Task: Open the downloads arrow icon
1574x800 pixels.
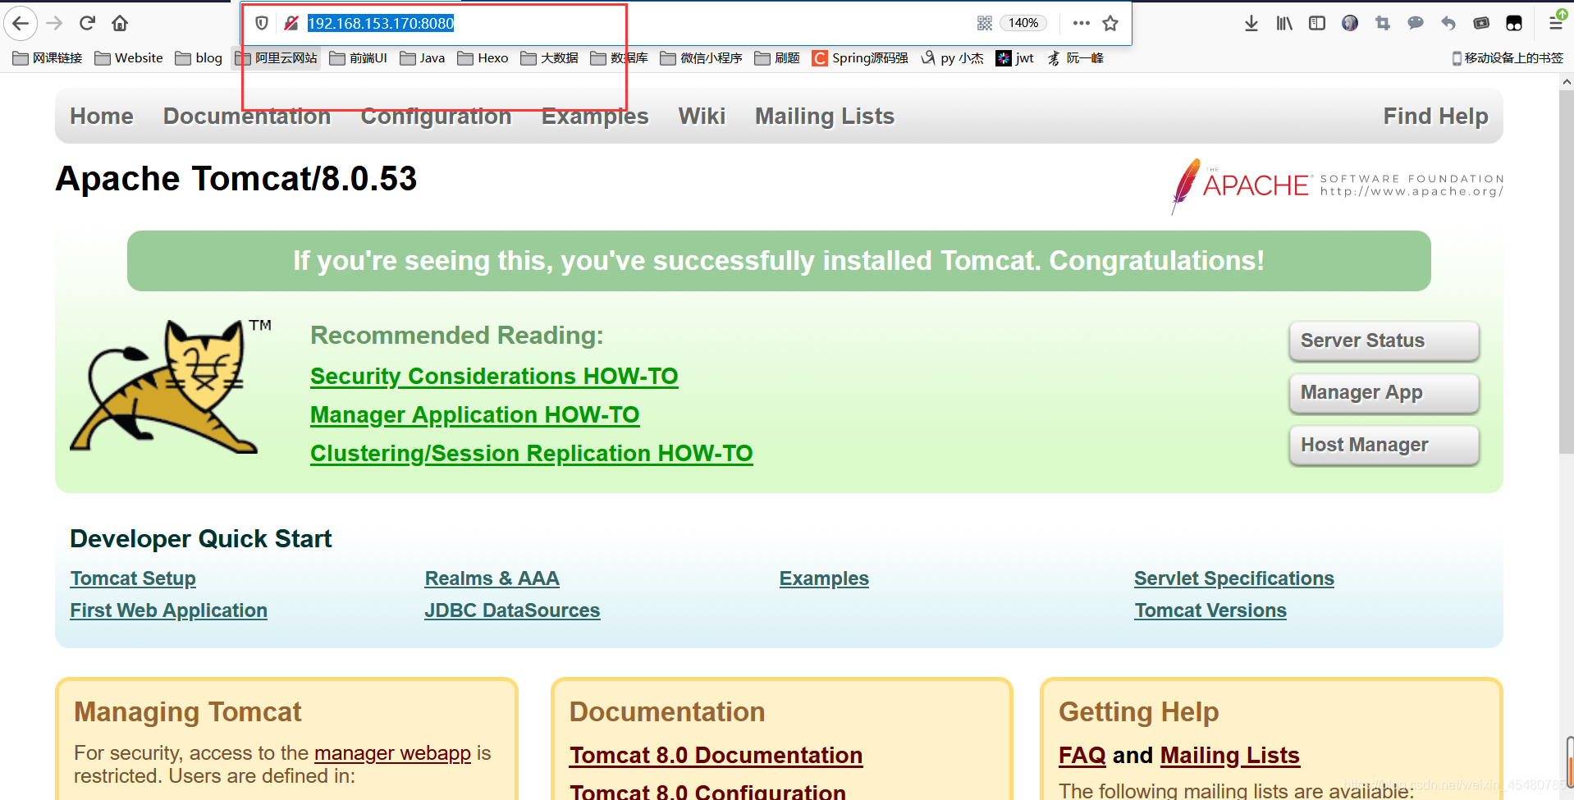Action: point(1251,23)
